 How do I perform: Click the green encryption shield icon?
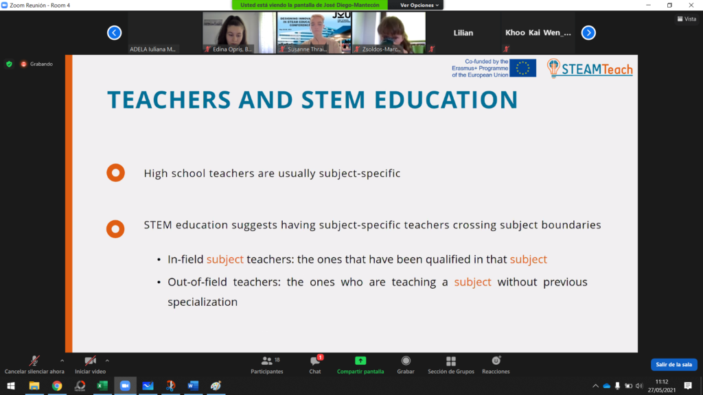[9, 64]
